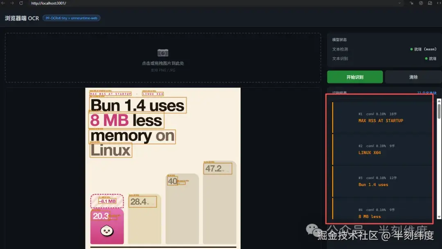Image resolution: width=442 pixels, height=249 pixels.
Task: Click detected box 'Bun 1.4 uses' in image
Action: (138, 105)
